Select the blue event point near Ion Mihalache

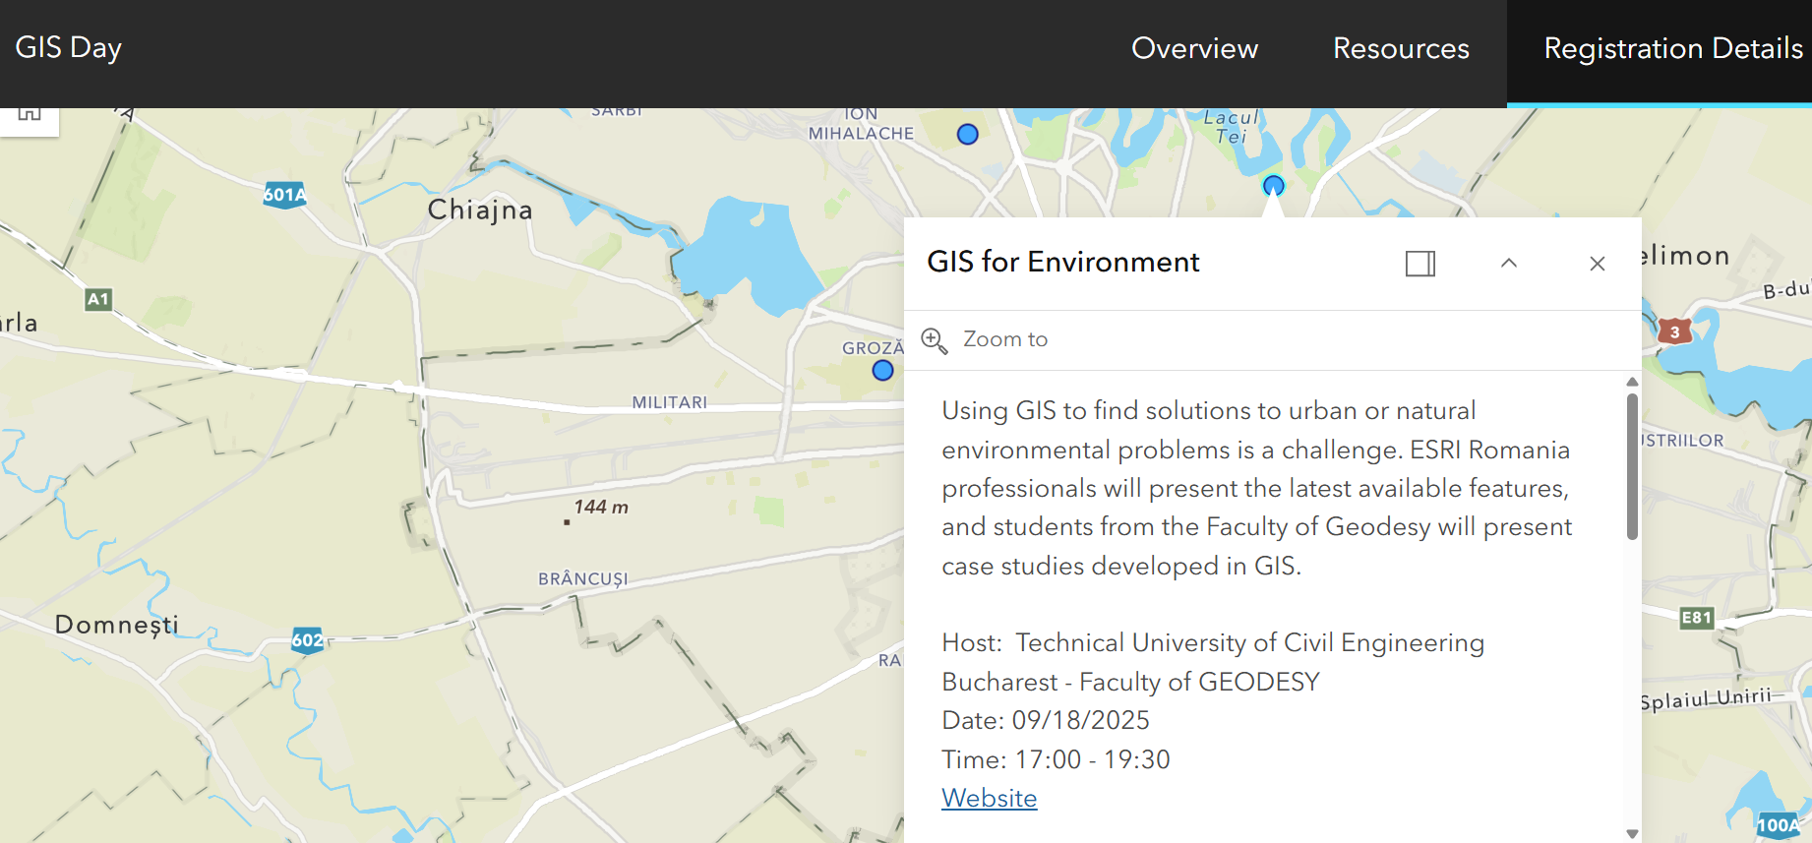tap(968, 135)
